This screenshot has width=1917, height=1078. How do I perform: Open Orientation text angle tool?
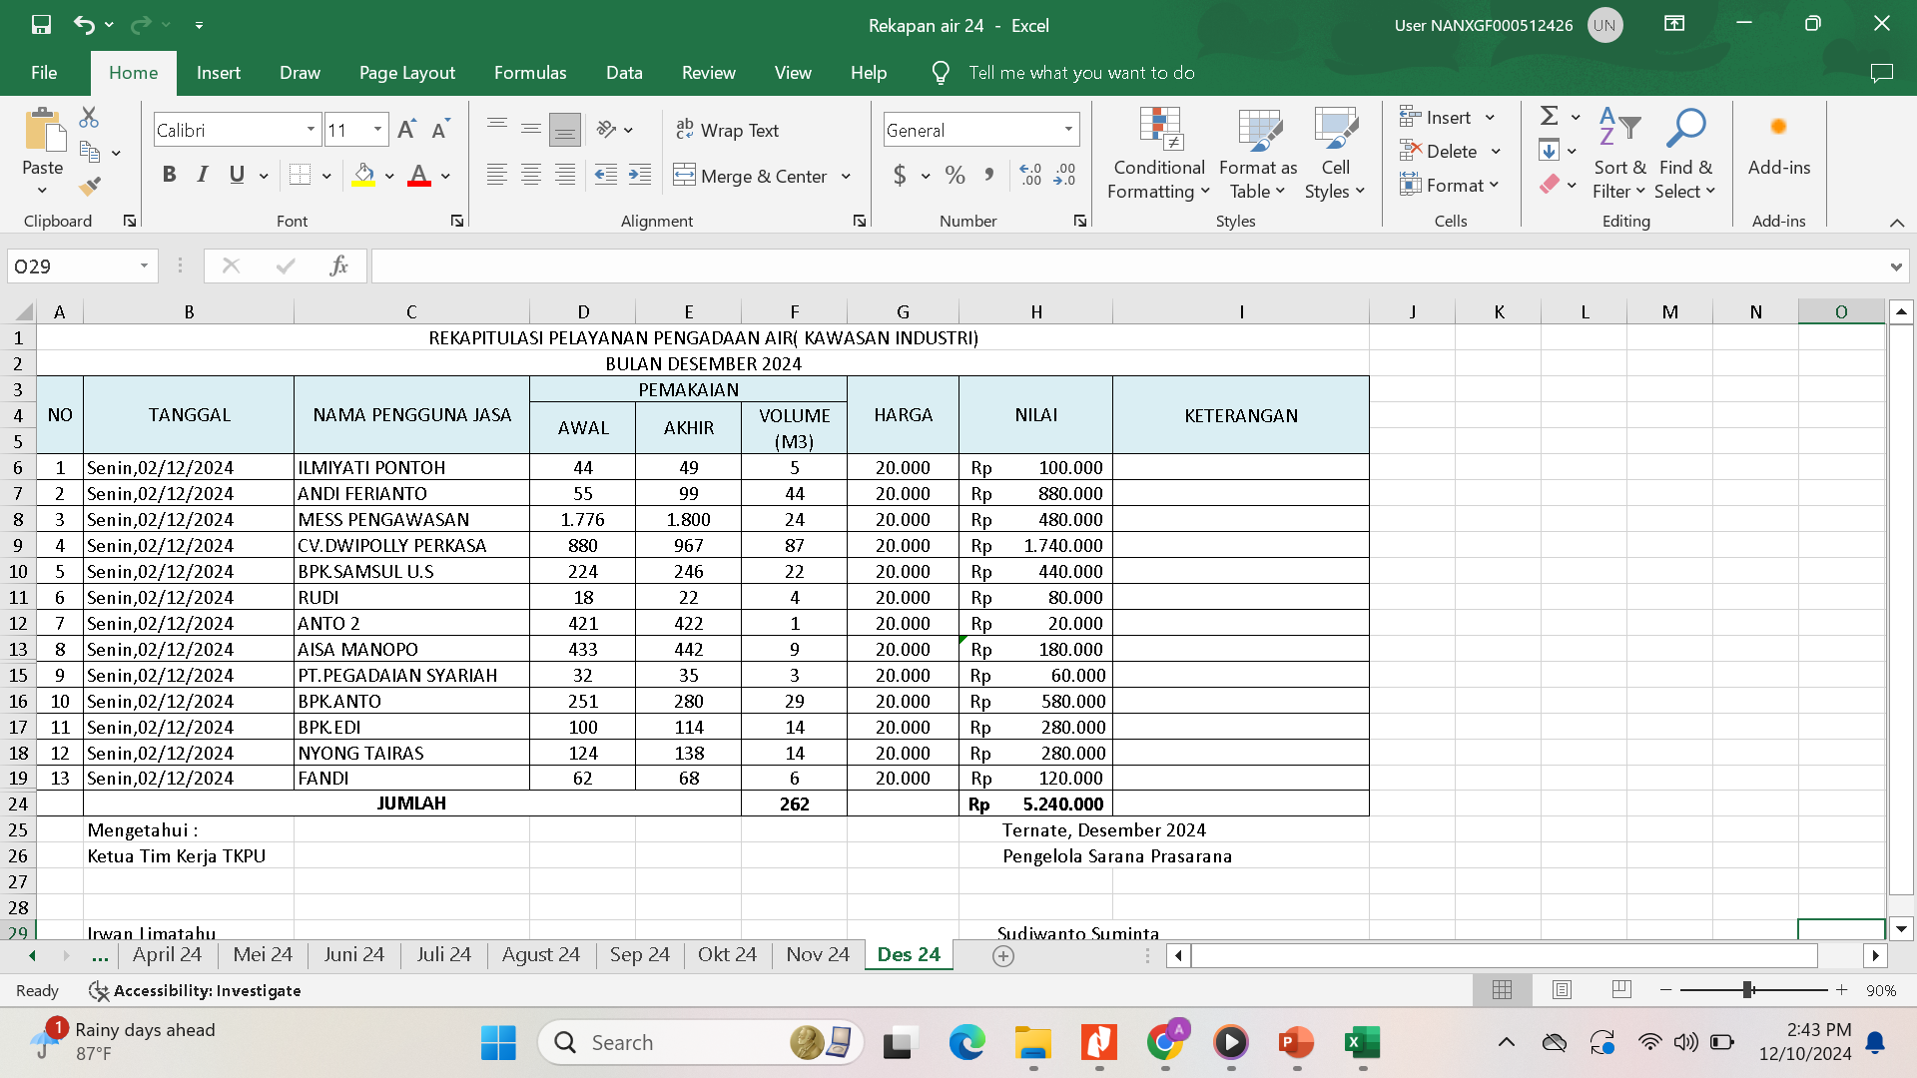point(606,130)
